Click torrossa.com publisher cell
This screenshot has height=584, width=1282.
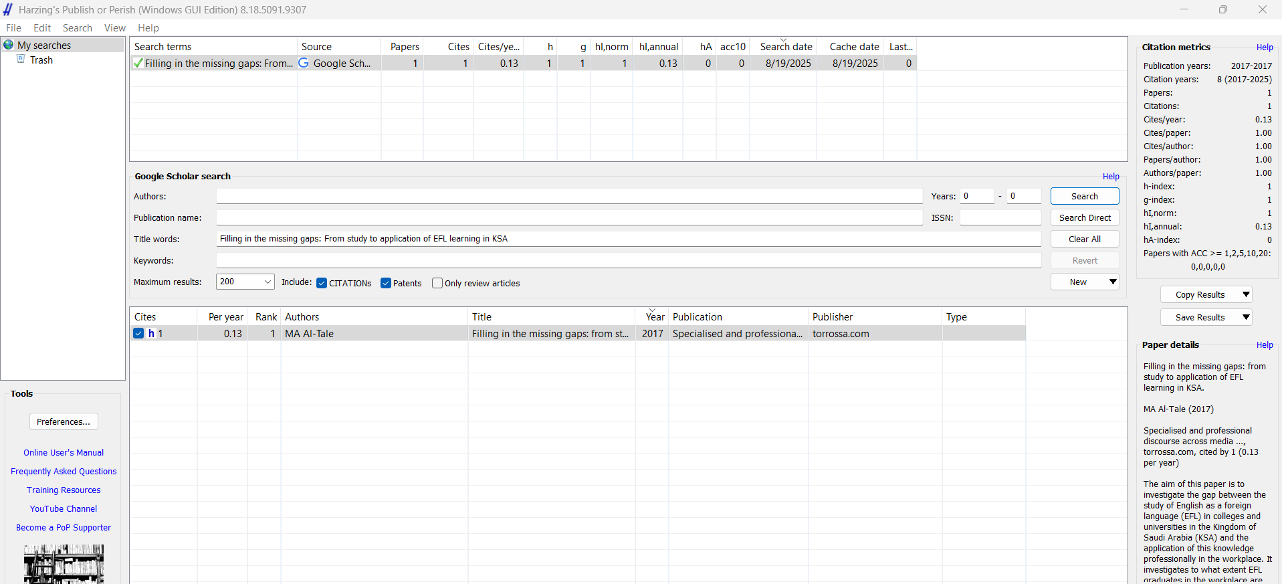pos(875,333)
